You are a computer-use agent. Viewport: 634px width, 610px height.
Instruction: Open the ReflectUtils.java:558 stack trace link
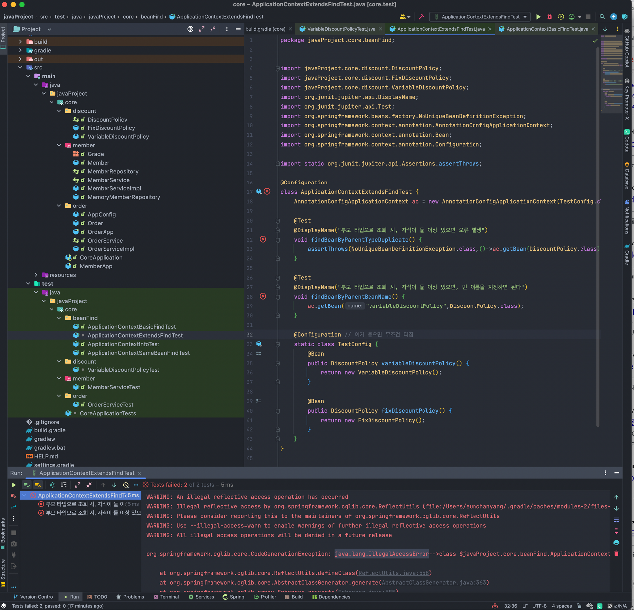pyautogui.click(x=394, y=573)
